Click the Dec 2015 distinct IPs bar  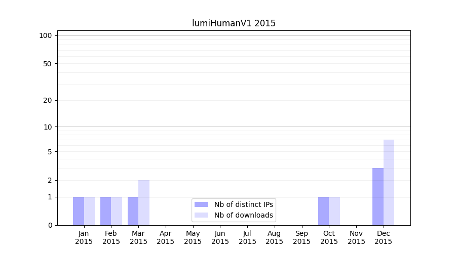pyautogui.click(x=378, y=196)
